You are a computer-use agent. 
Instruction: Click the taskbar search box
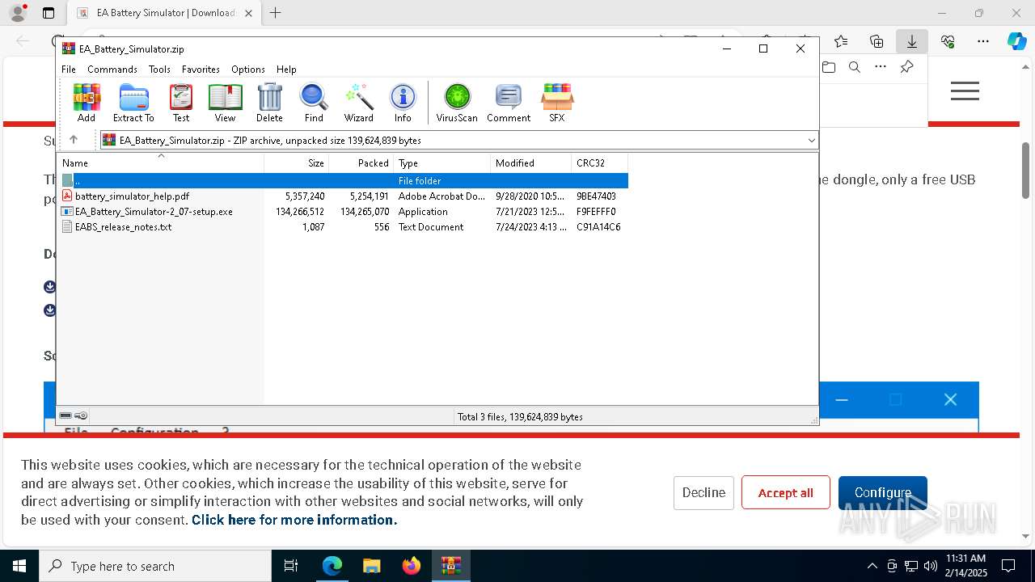click(x=155, y=566)
